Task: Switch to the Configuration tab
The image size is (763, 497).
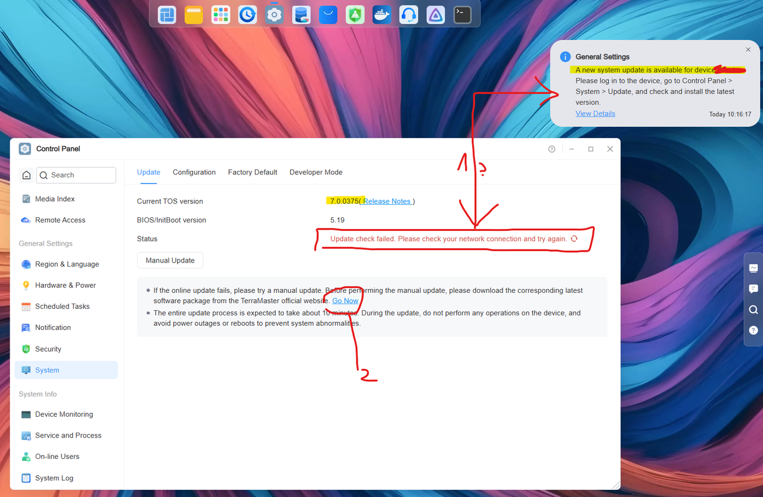Action: pos(194,172)
